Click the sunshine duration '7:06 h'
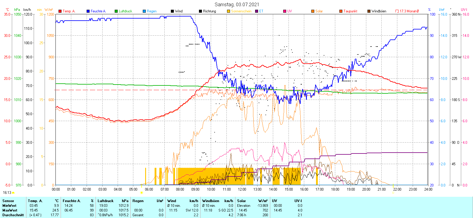Screen dimensions: 473x218 coord(242,215)
